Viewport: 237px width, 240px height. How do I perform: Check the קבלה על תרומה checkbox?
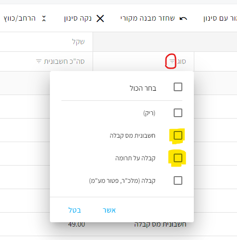pos(178,158)
